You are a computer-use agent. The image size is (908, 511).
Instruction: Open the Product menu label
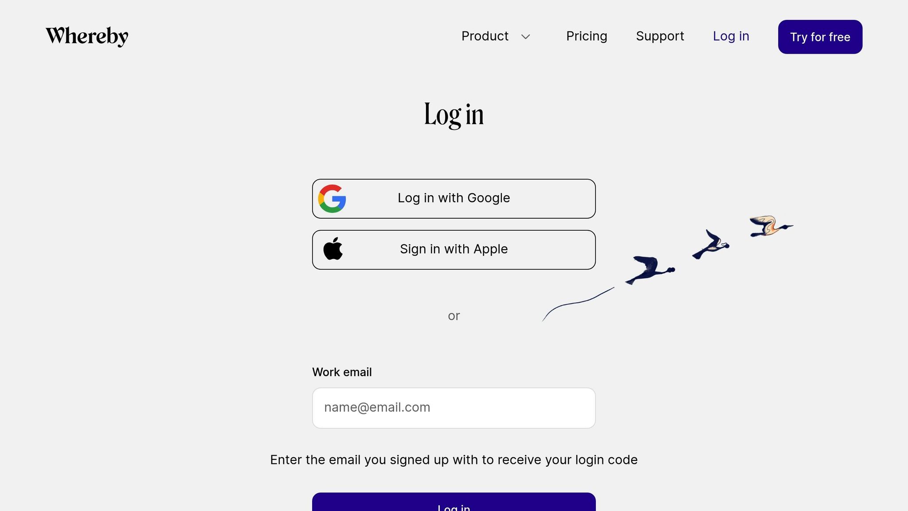point(485,36)
